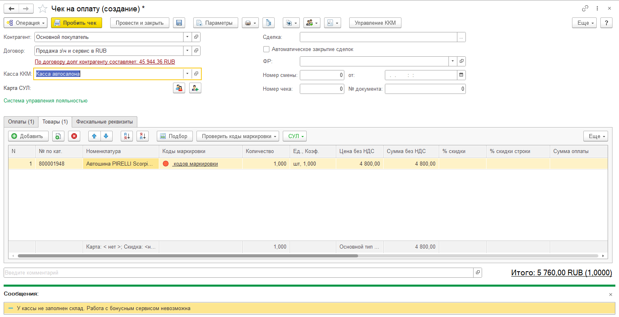
Task: Move the row up with blue arrow
Action: coord(94,136)
